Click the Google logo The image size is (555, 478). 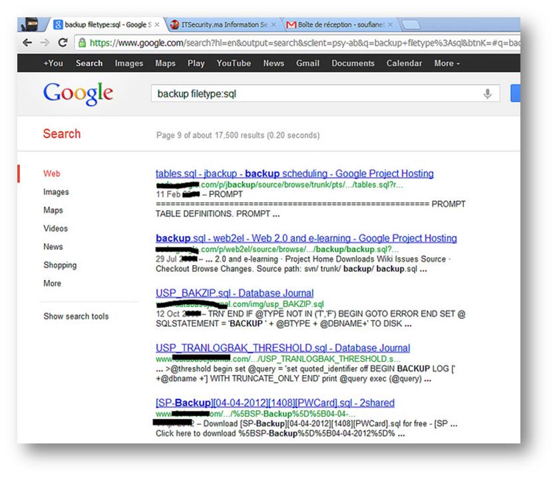pos(78,94)
